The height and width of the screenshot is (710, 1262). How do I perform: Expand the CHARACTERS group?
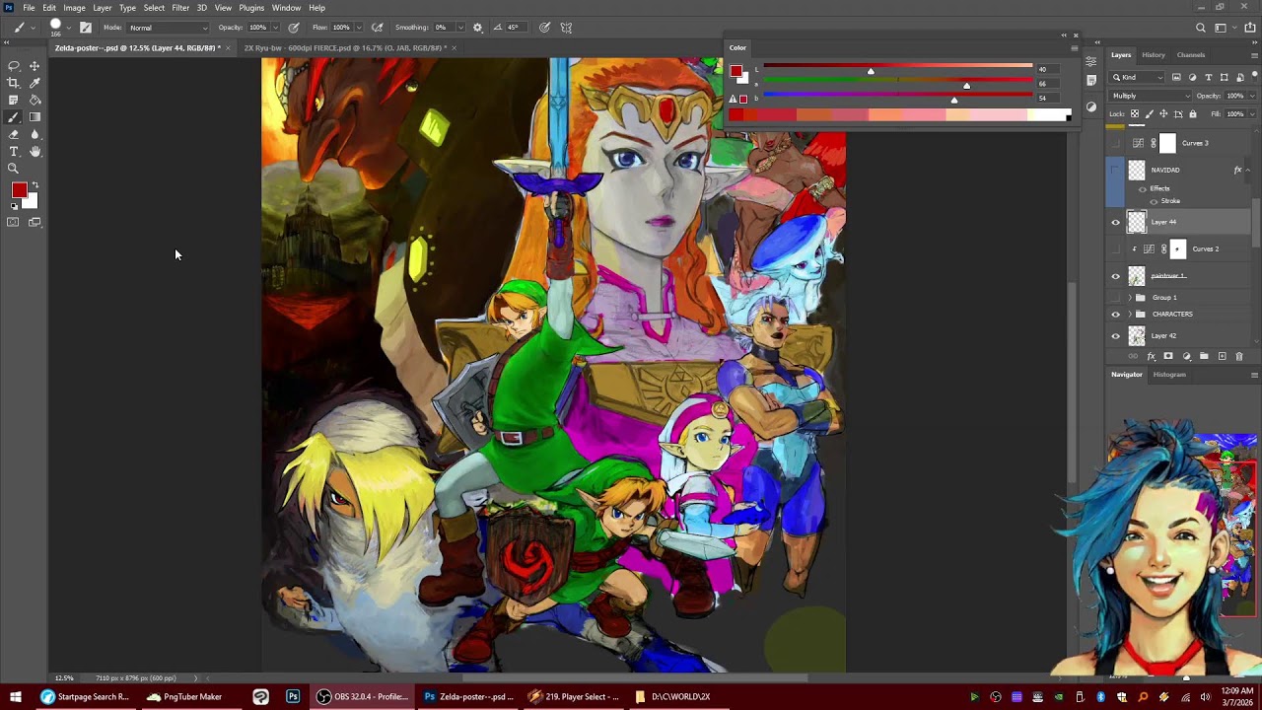[x=1130, y=315]
